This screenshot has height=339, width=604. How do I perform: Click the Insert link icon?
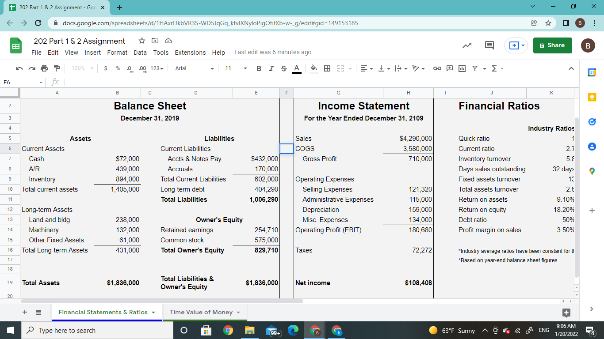[x=437, y=68]
